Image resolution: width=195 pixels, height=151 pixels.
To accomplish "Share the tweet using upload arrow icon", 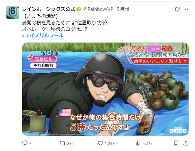I will point(186,143).
